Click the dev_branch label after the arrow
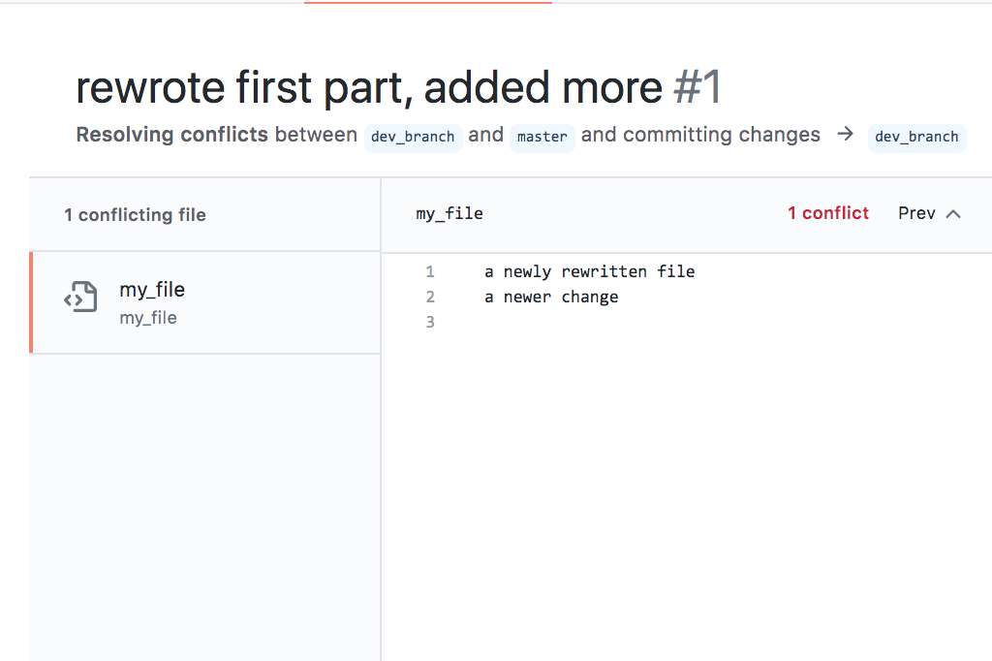 pyautogui.click(x=916, y=137)
